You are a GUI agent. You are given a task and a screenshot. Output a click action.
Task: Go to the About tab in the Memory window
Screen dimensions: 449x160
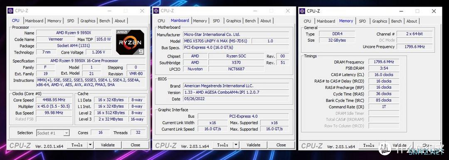[x=412, y=21]
